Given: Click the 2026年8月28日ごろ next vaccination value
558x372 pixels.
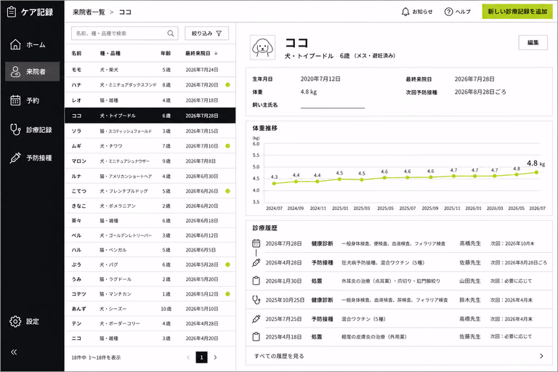Looking at the screenshot, I should (480, 92).
